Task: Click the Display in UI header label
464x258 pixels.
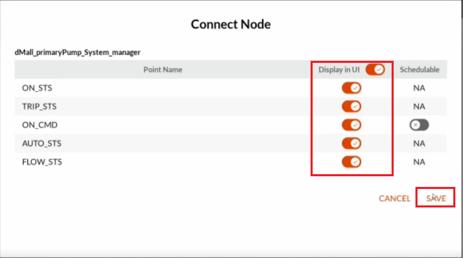Action: 339,69
